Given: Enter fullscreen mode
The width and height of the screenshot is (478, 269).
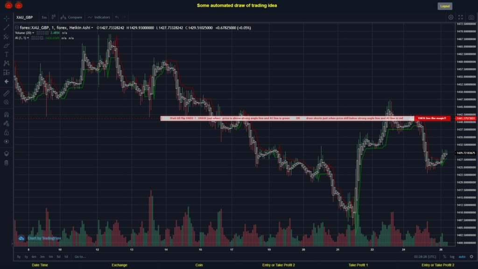Looking at the screenshot, I should 461,17.
